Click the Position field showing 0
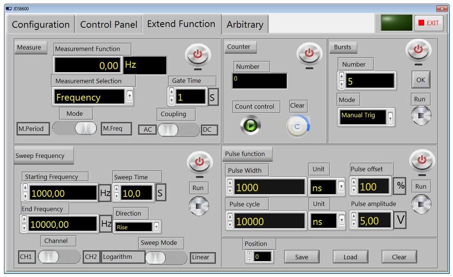This screenshot has width=453, height=277. click(262, 257)
